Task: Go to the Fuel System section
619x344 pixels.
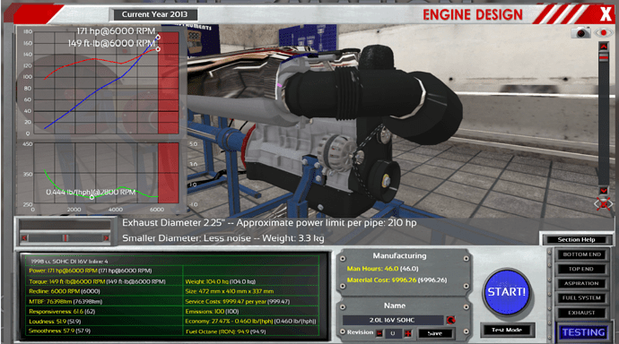Action: click(x=581, y=298)
